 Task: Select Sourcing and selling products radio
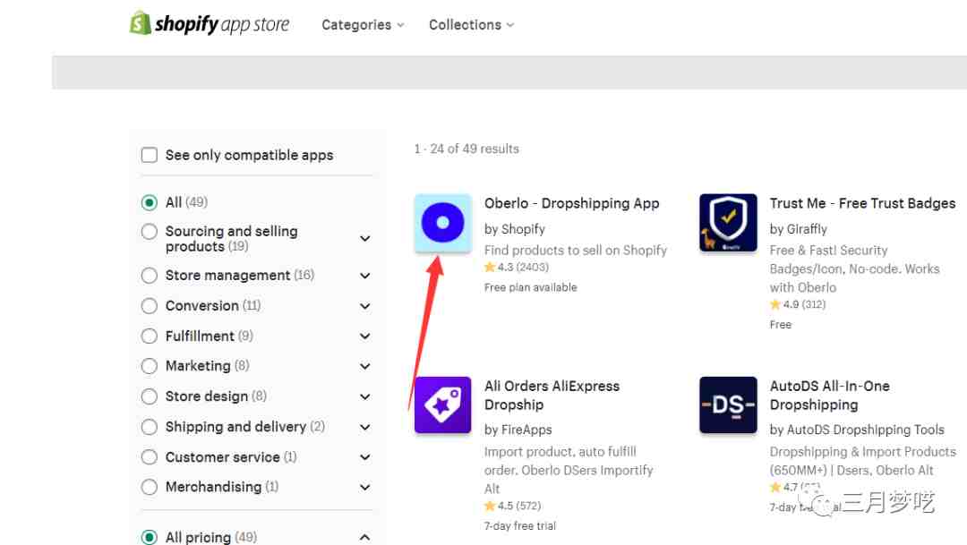150,231
